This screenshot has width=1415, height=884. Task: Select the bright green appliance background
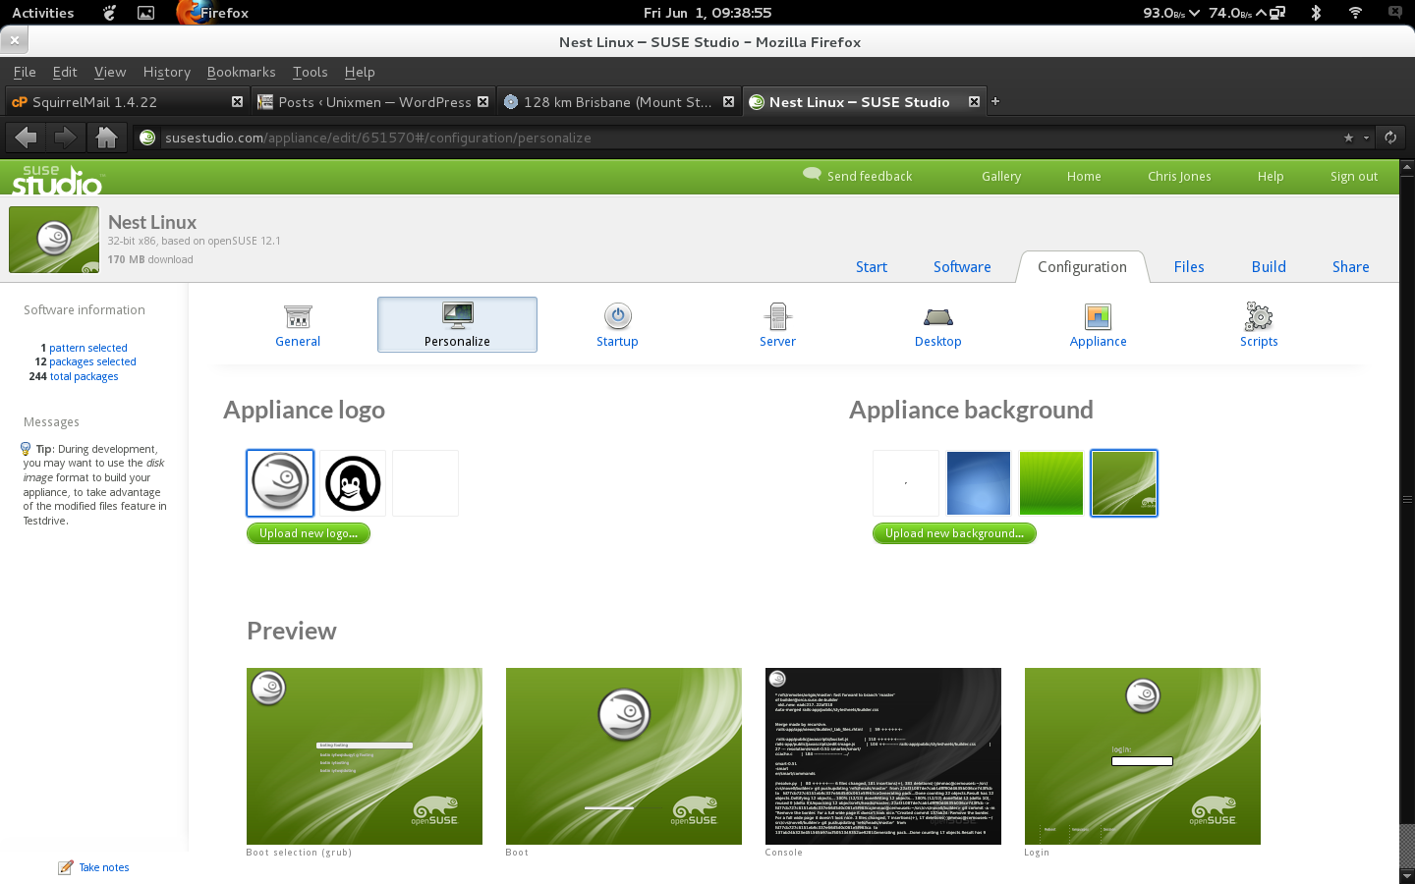(x=1051, y=483)
